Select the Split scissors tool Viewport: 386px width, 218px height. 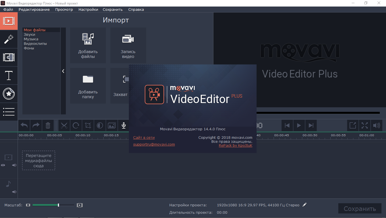pyautogui.click(x=64, y=125)
